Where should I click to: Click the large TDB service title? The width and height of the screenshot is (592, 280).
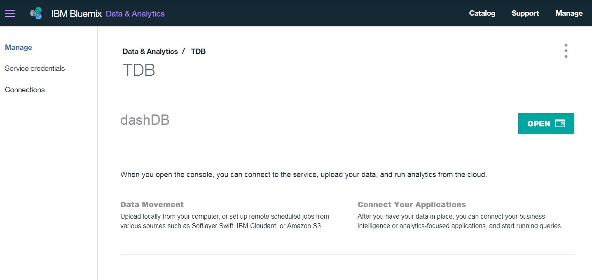(x=139, y=70)
